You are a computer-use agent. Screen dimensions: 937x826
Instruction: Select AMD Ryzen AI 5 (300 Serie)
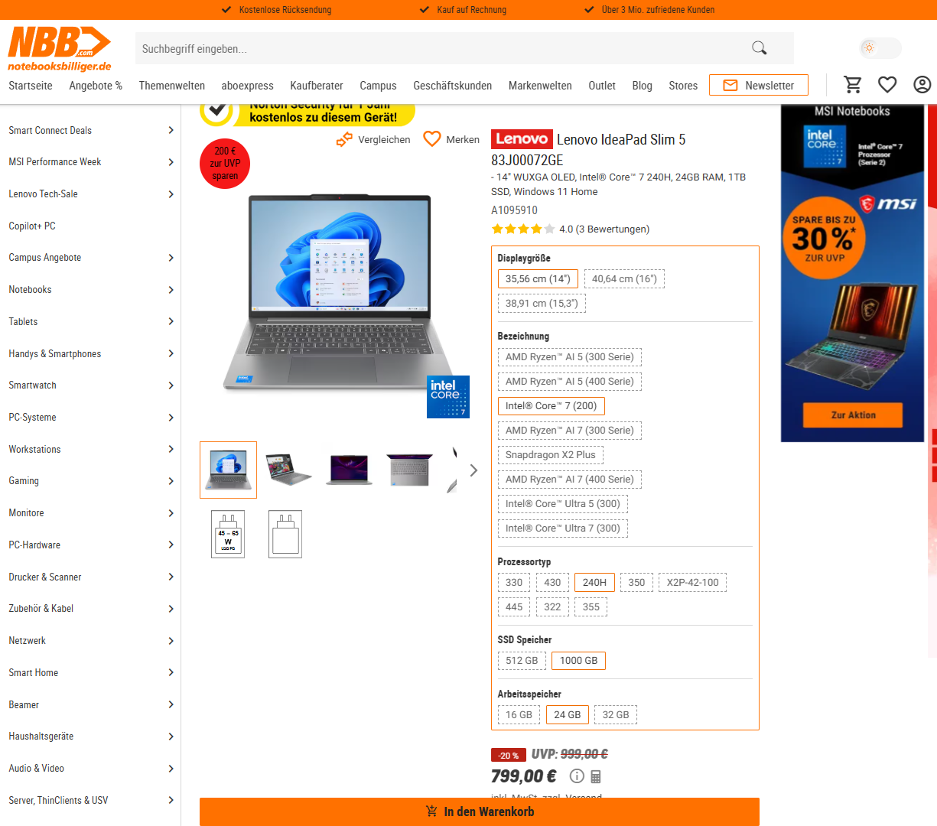(x=570, y=356)
